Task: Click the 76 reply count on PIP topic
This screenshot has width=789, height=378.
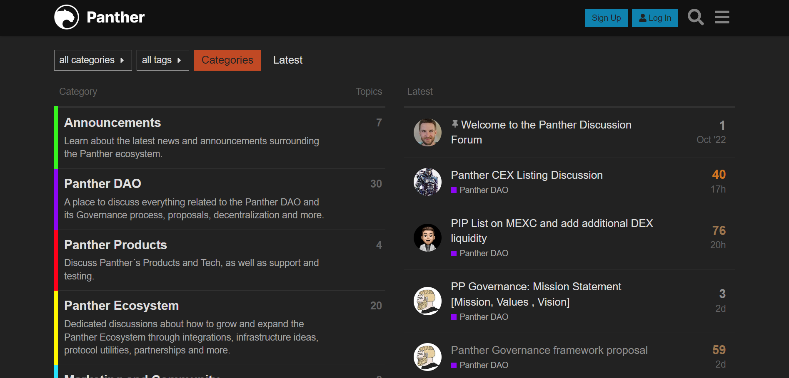Action: pos(719,230)
